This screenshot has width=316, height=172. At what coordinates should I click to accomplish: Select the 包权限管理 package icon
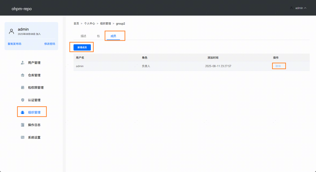[x=23, y=88]
